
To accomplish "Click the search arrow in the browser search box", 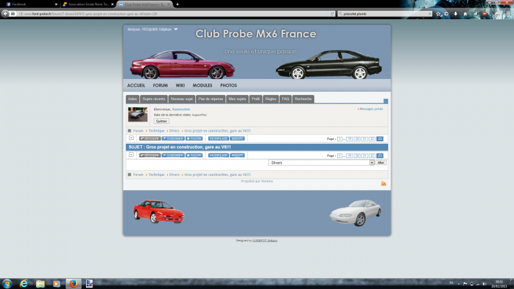I will 429,13.
